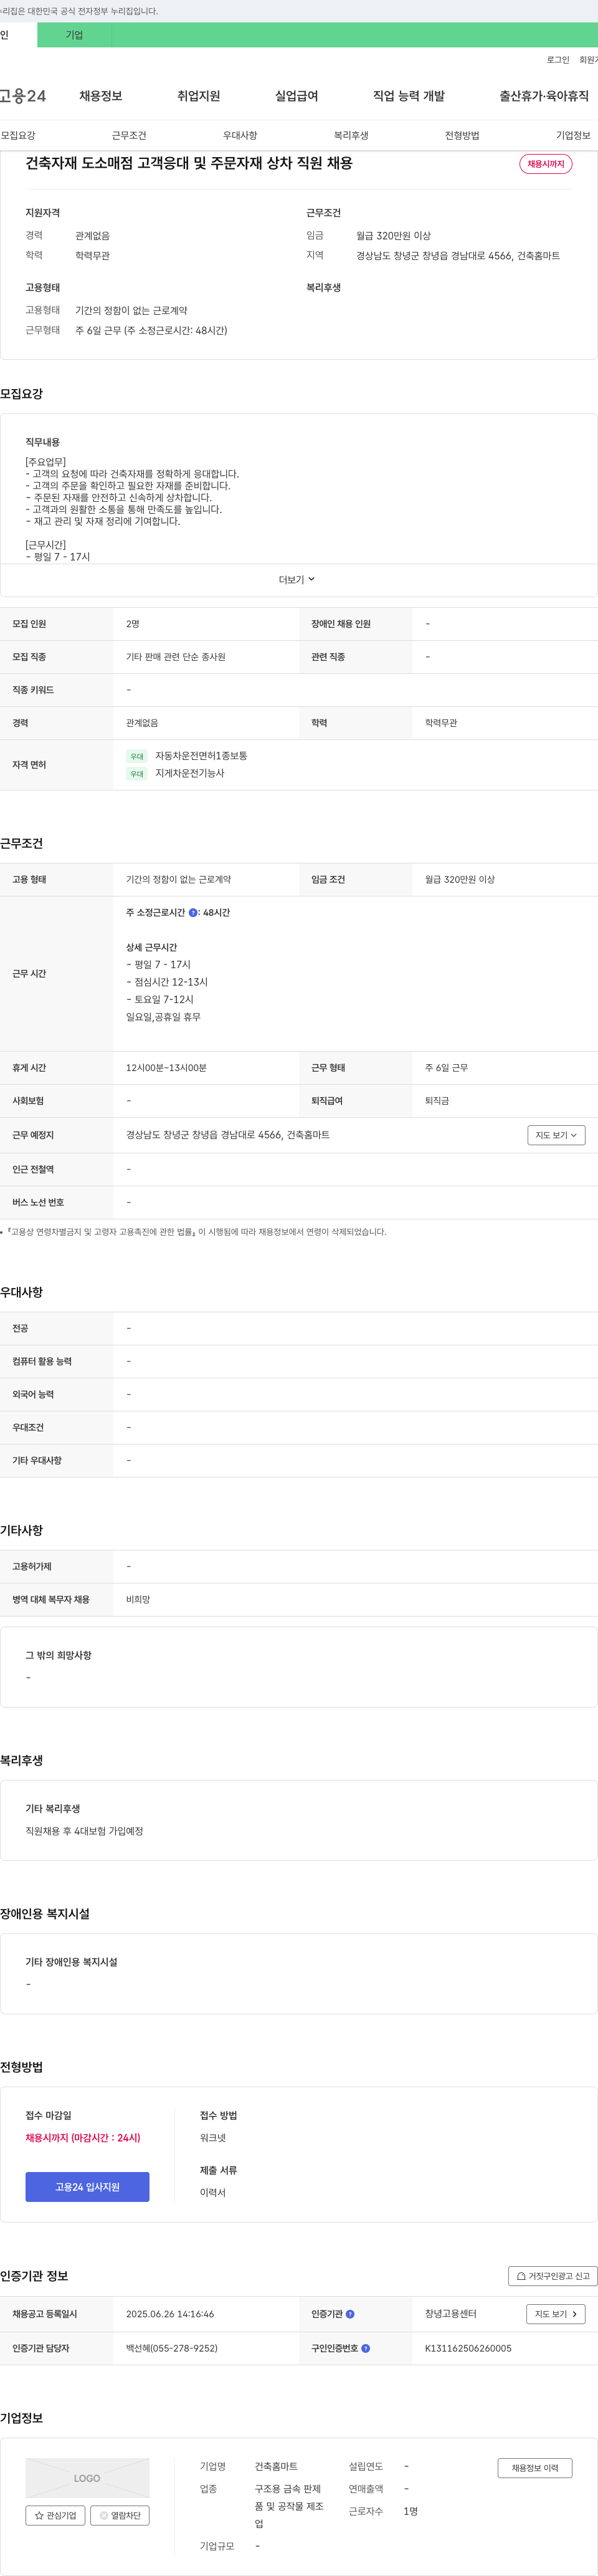Jump to the 전형방법 section tab
Image resolution: width=598 pixels, height=2576 pixels.
pos(462,135)
